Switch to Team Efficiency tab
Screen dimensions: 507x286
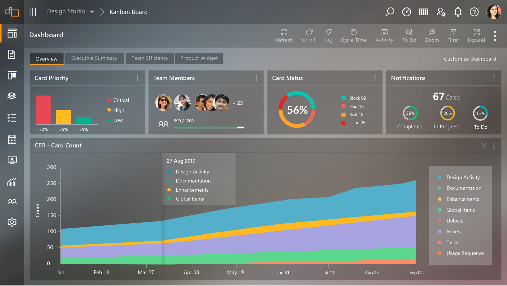150,58
